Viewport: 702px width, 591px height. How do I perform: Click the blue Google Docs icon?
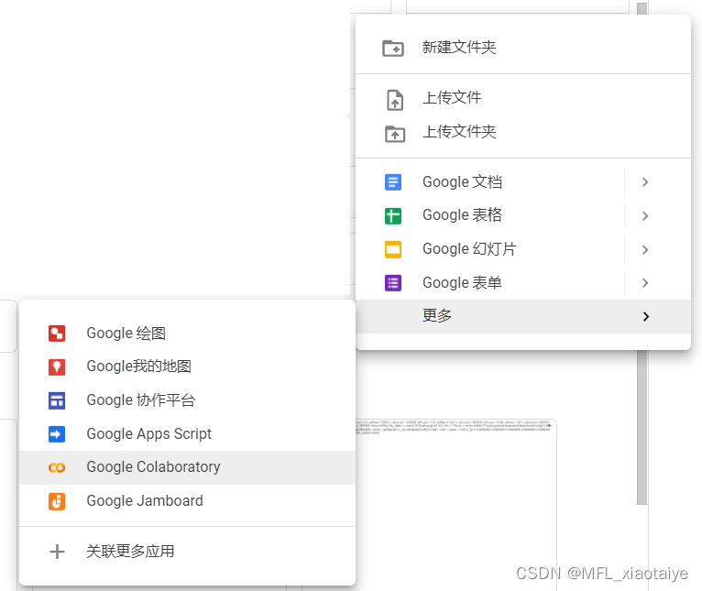(392, 182)
